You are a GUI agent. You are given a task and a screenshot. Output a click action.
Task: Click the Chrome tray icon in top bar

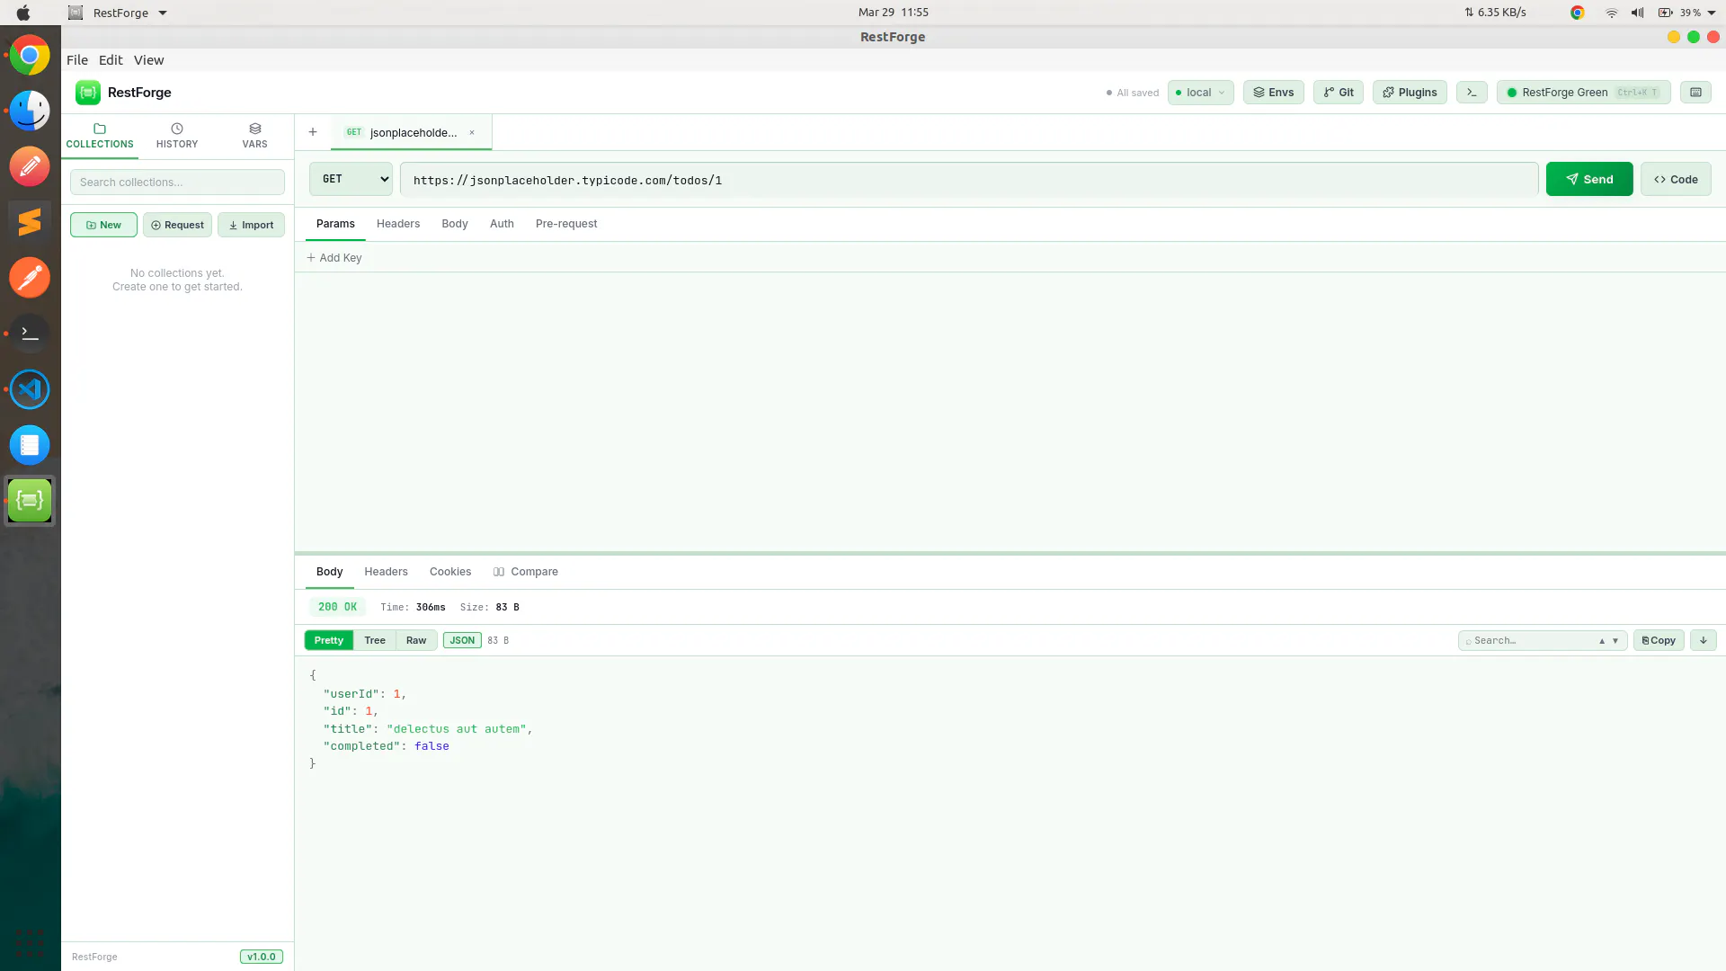1578,13
